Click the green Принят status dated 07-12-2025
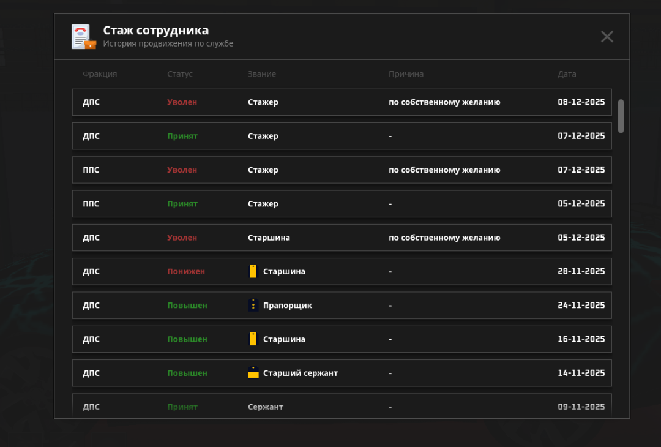Screen dimensions: 661x447 182,136
